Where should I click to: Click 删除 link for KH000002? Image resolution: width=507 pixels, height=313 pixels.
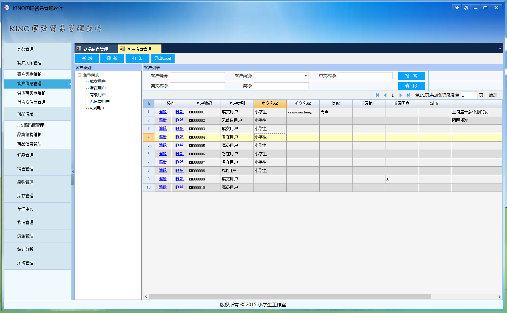pos(180,120)
